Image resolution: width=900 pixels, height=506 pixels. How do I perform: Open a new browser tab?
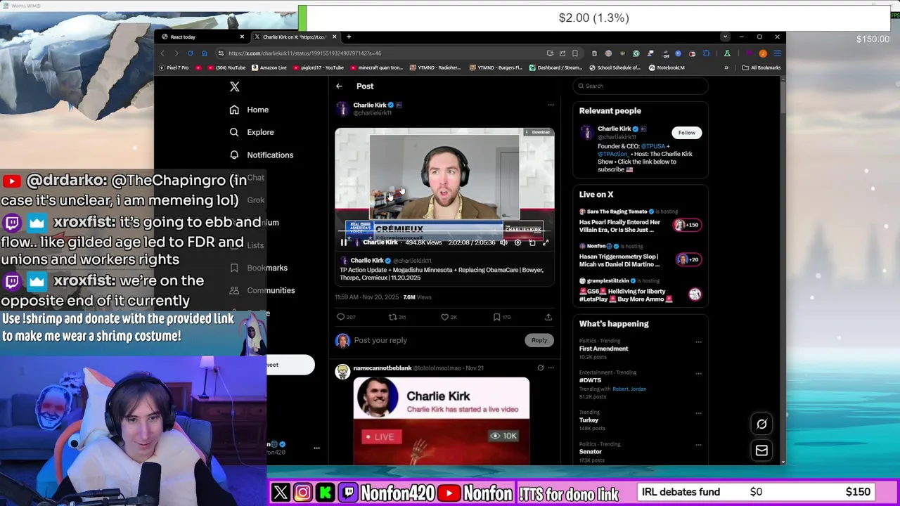click(349, 37)
